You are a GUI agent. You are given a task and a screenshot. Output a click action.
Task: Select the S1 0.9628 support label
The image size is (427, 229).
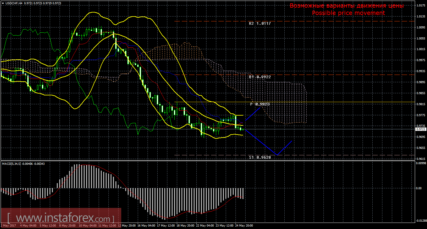[260, 157]
